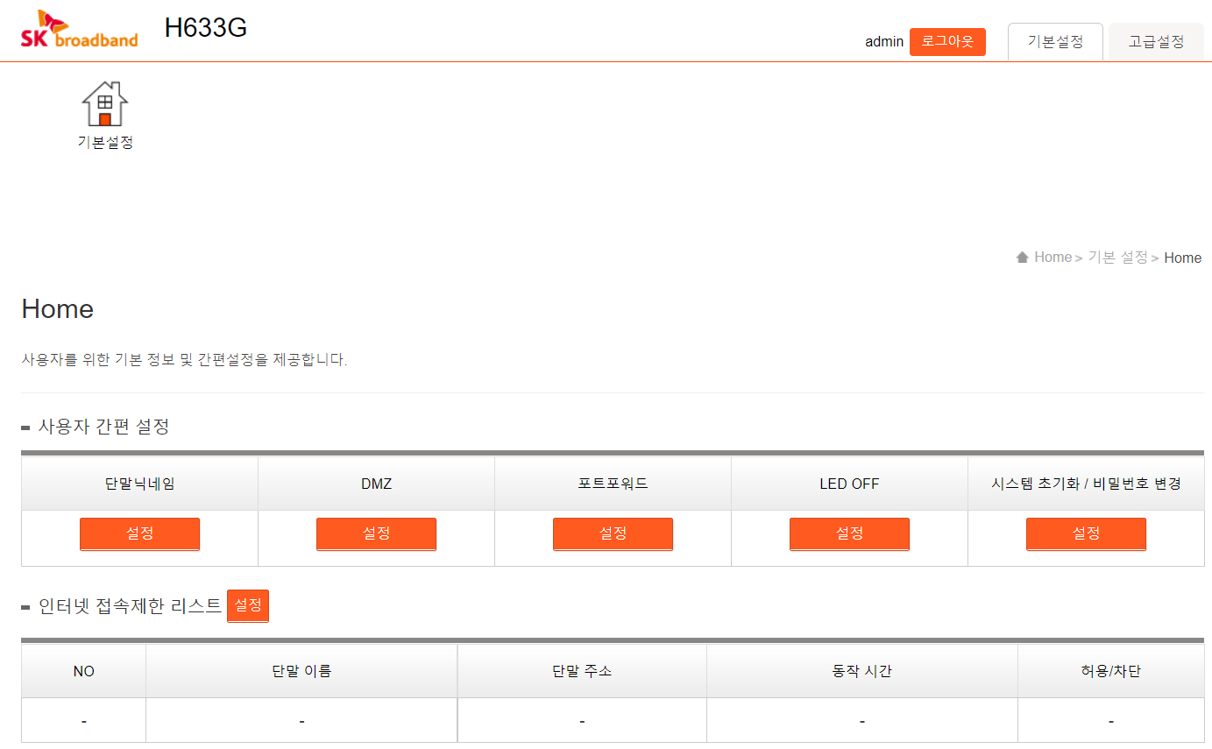The height and width of the screenshot is (749, 1212).
Task: Click 설정 next to 인터넷 접속제한 리스트
Action: [x=248, y=605]
